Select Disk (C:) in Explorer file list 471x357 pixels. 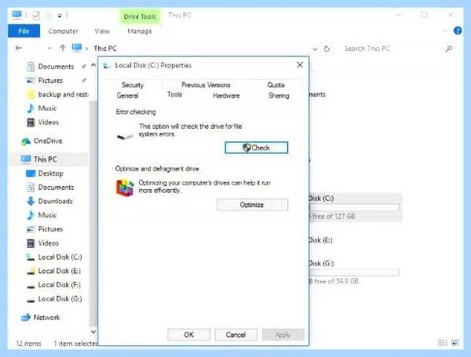tap(356, 207)
